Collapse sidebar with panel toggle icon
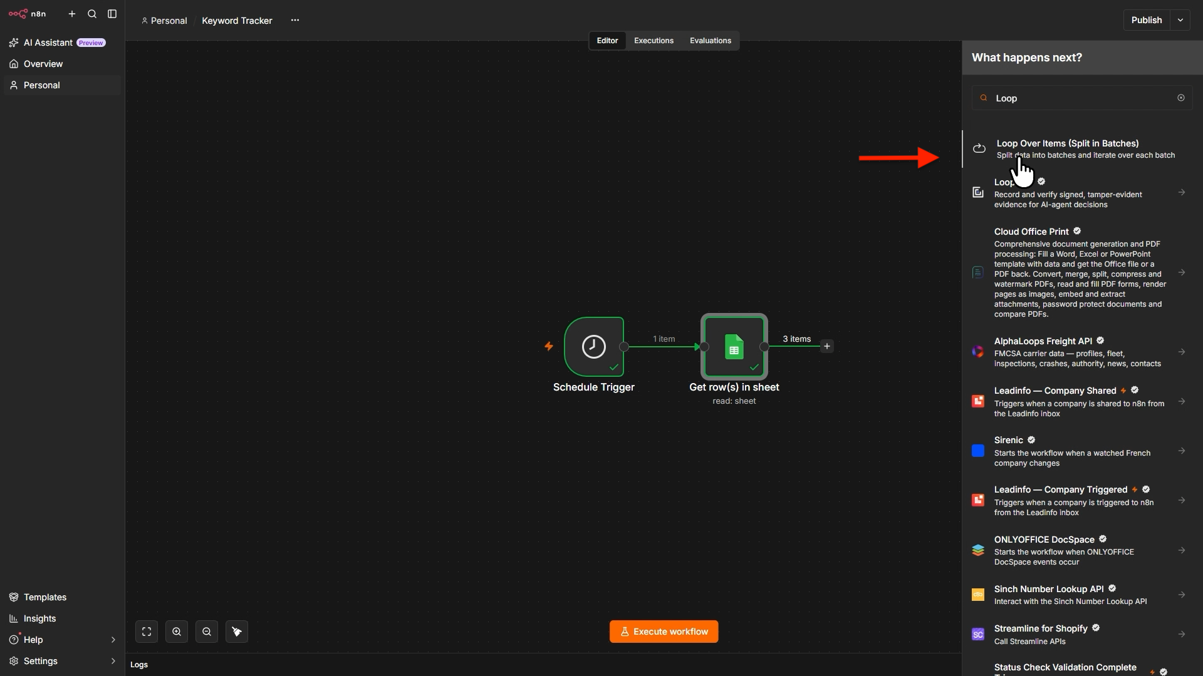Image resolution: width=1203 pixels, height=676 pixels. pyautogui.click(x=112, y=14)
